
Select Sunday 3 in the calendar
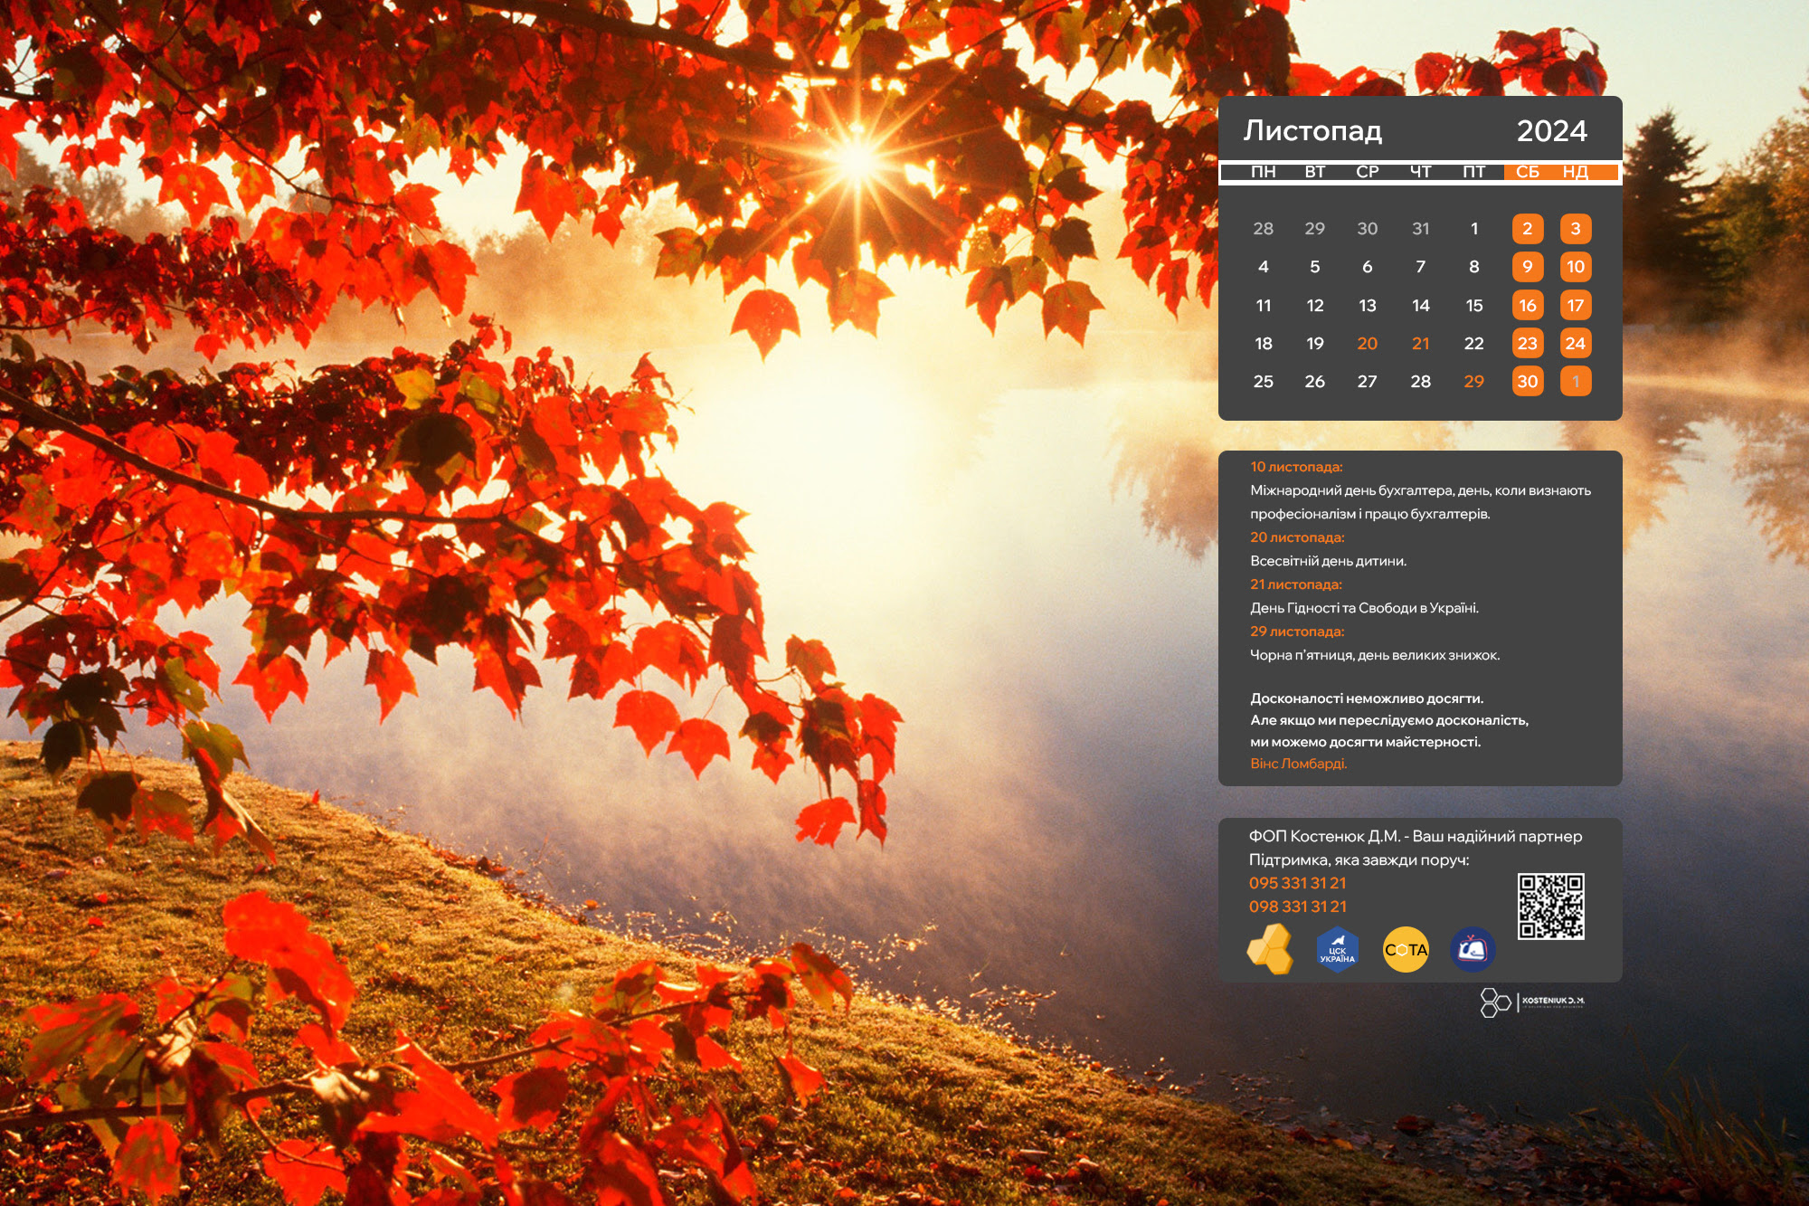click(x=1576, y=229)
